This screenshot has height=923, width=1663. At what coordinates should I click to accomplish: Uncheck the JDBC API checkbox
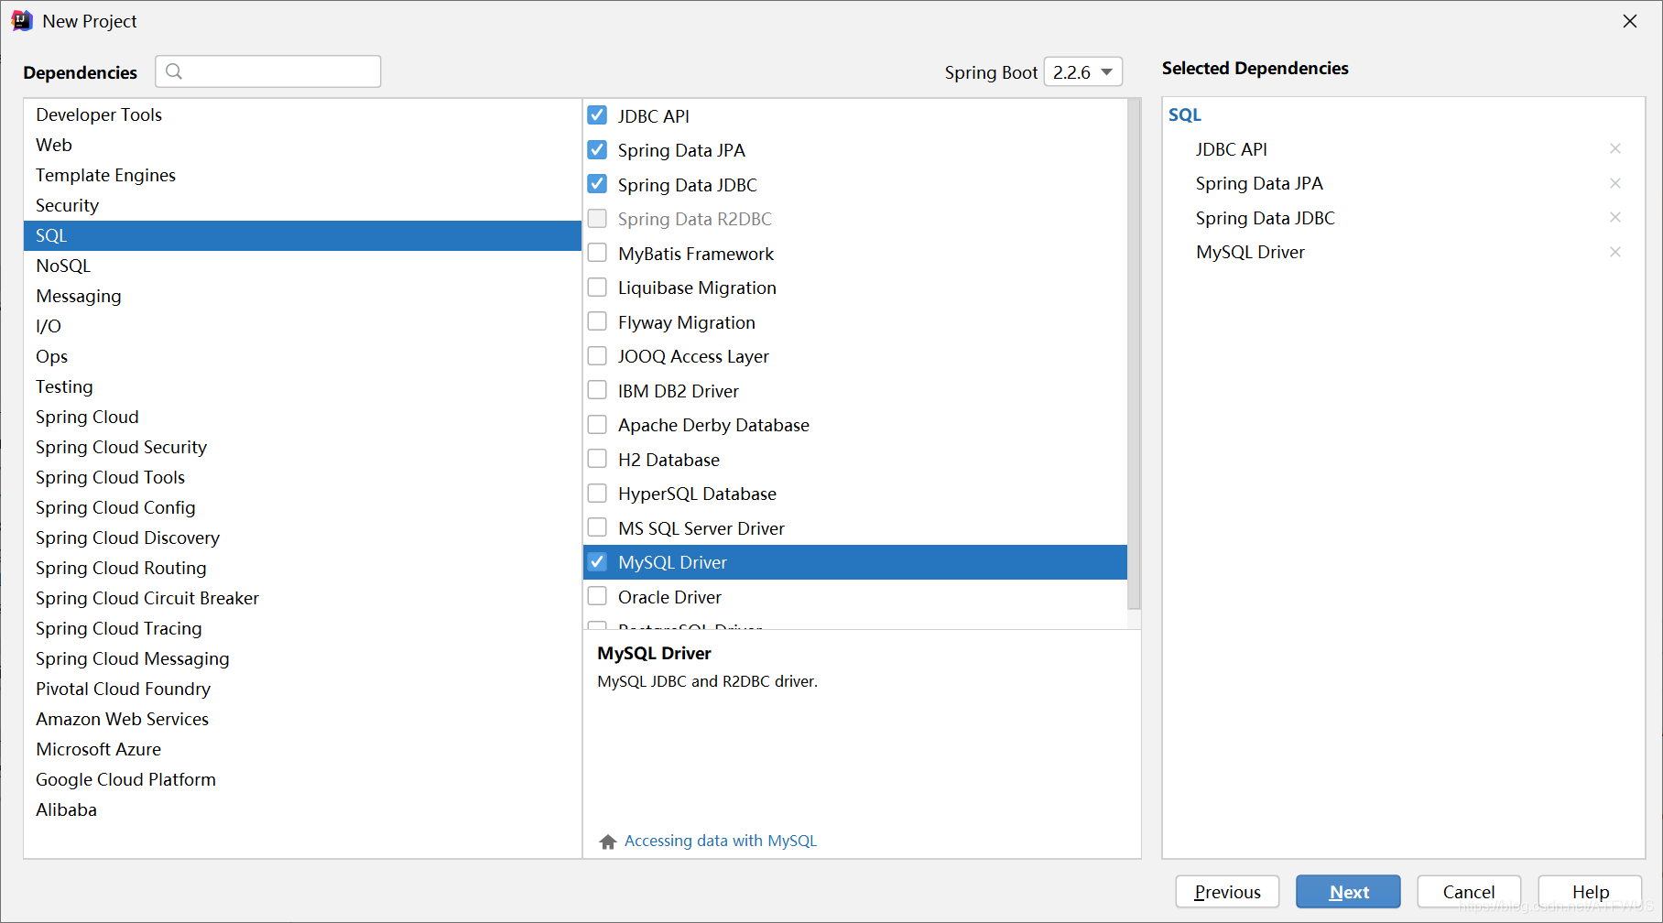(x=597, y=115)
